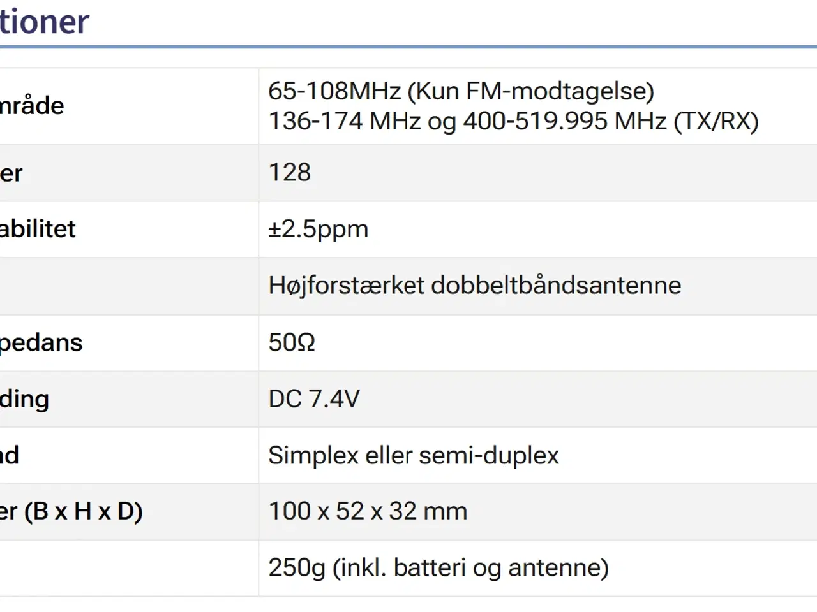Click the "er" label beside 128
817x612 pixels.
pyautogui.click(x=11, y=173)
